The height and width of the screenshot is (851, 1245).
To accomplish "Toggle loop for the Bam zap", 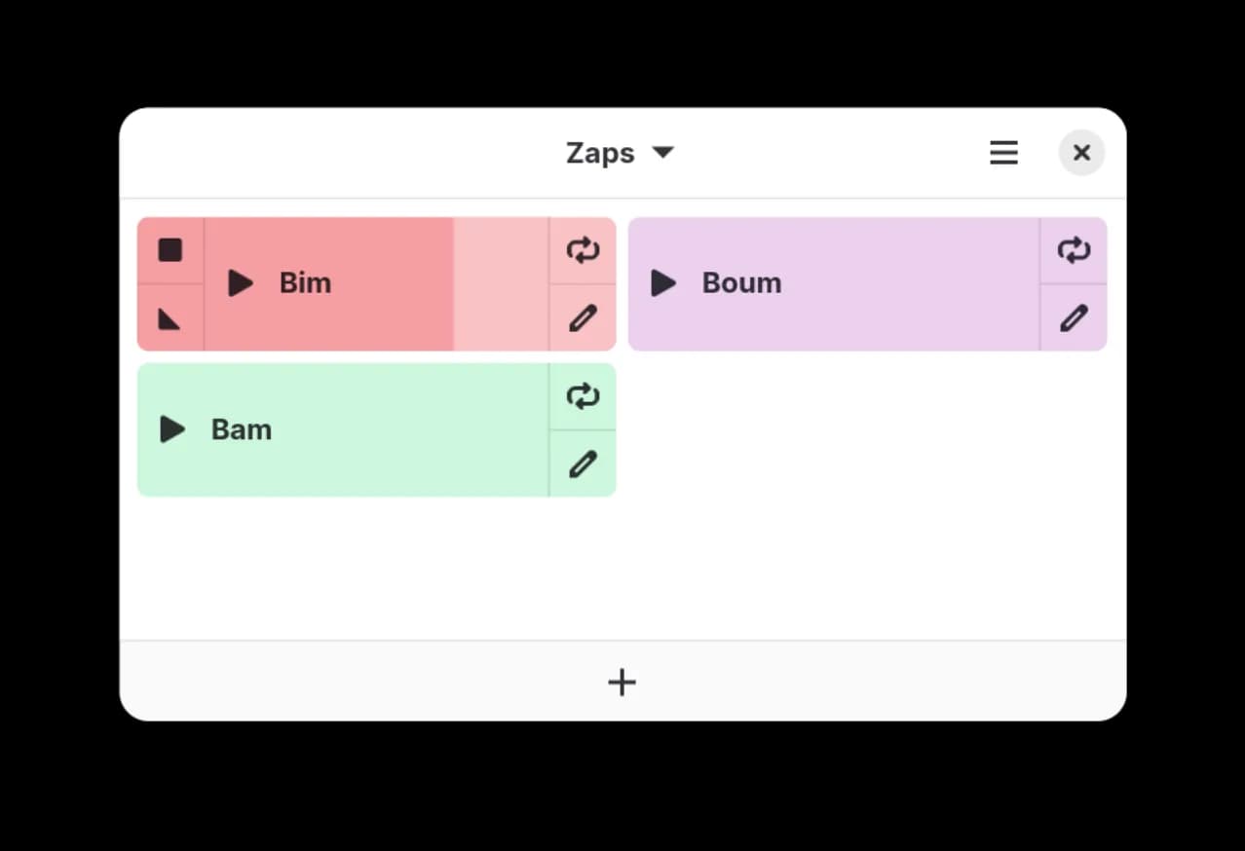I will 583,396.
